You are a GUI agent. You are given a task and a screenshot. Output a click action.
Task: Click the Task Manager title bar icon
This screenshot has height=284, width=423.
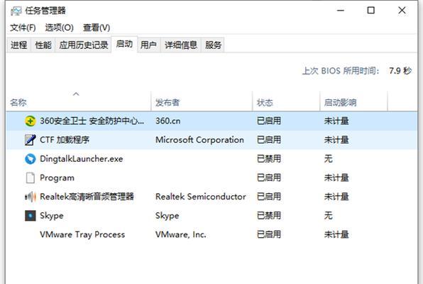point(16,11)
